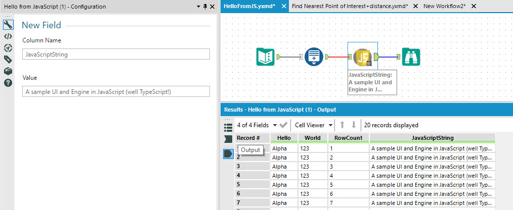Switch to Find Nearest Point of Interest tab

click(x=350, y=6)
